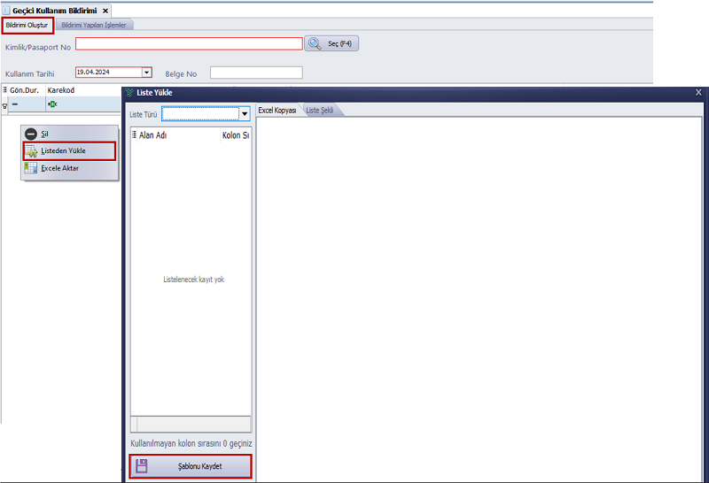Select the Excel Kopyası tab
Image resolution: width=709 pixels, height=483 pixels.
click(277, 111)
